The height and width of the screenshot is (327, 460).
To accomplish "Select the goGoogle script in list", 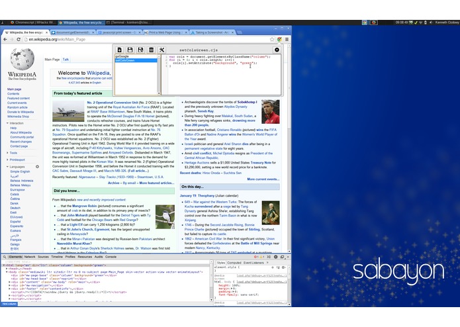I will (136, 56).
